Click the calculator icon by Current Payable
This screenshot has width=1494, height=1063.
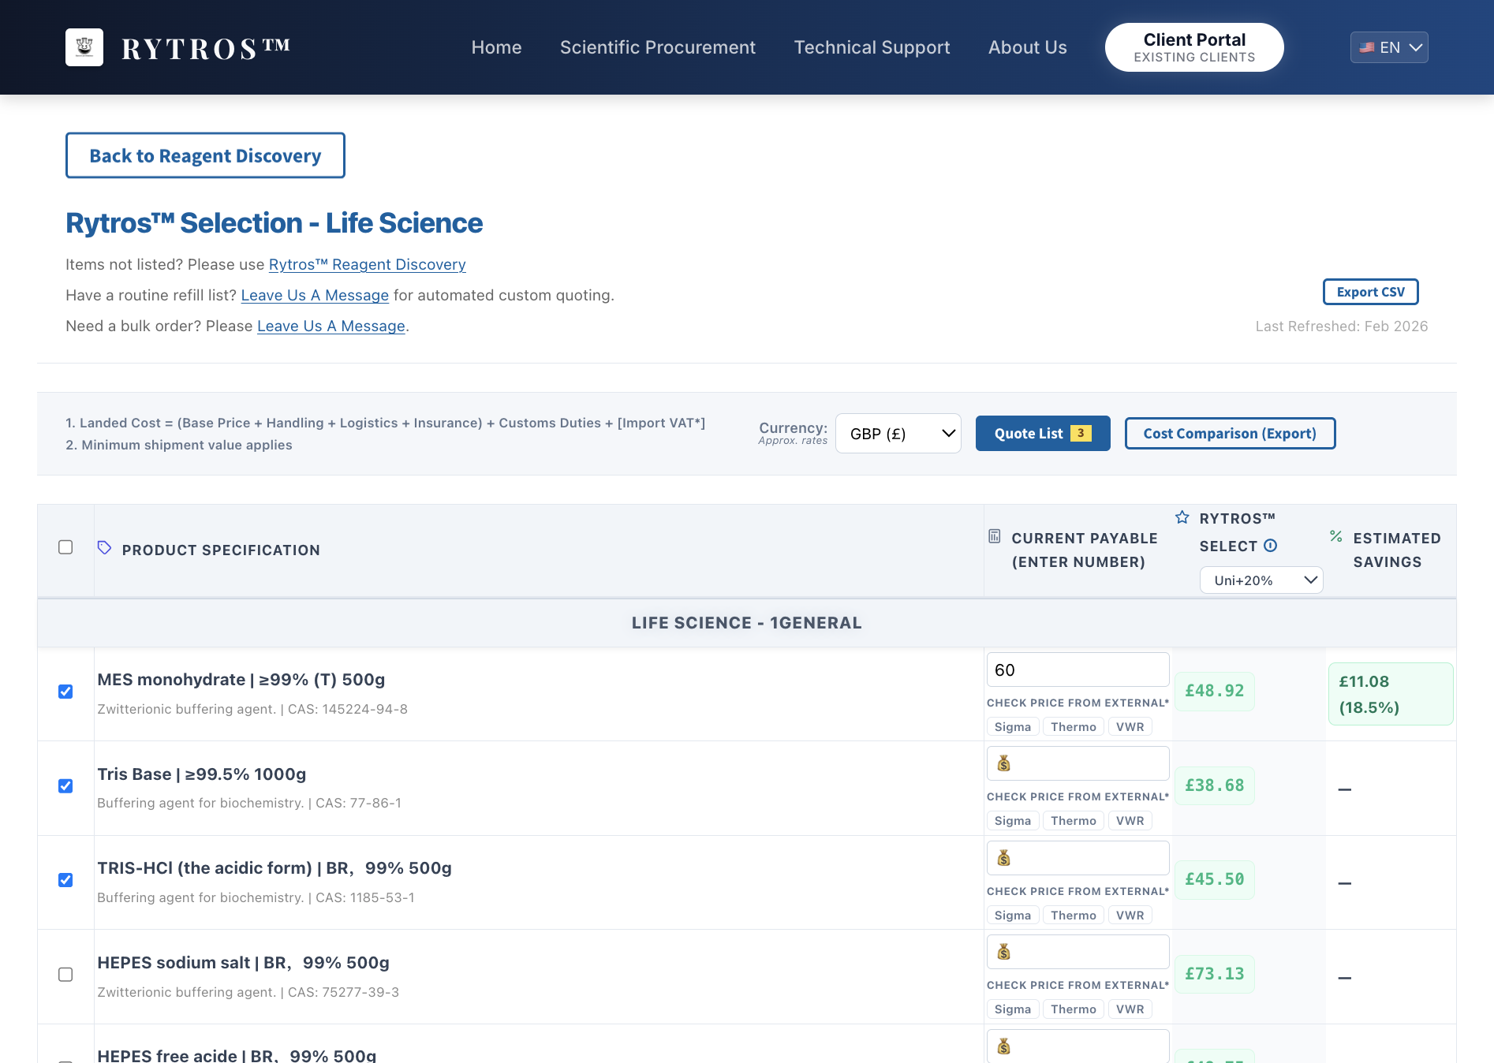995,536
